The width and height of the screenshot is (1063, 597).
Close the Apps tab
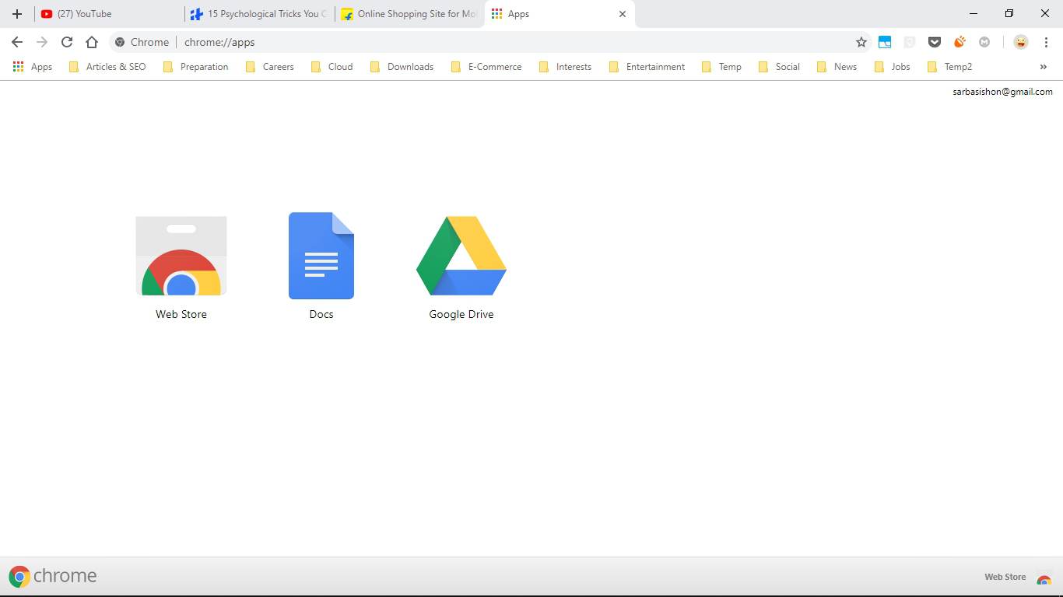(623, 14)
